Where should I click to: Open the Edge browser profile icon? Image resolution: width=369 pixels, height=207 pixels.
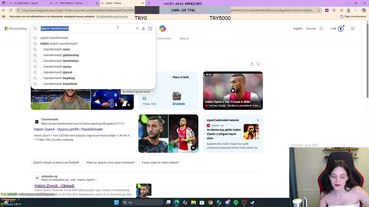(349, 10)
